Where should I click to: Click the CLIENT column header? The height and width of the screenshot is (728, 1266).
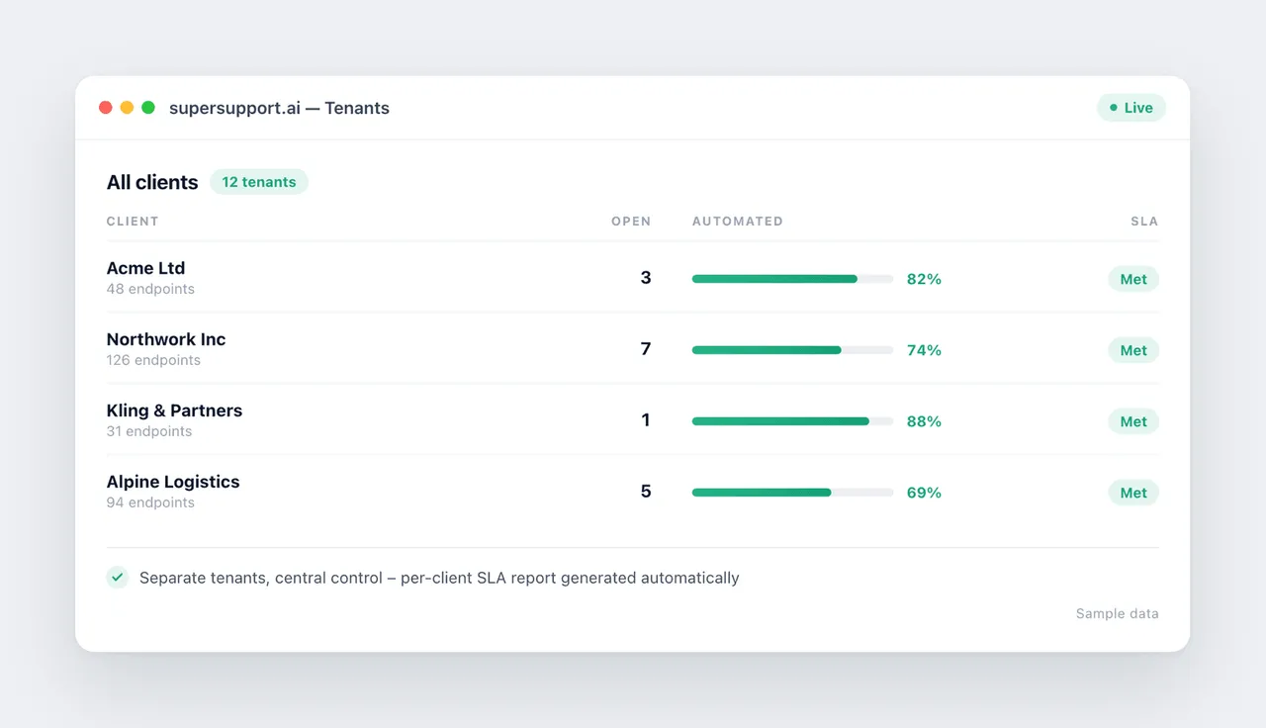(133, 222)
